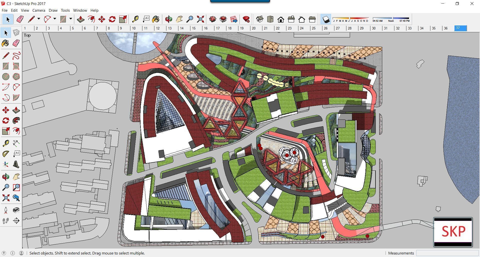Viewport: 480px width, 257px height.
Task: Activate the Orbit tool in top toolbar
Action: [x=169, y=19]
